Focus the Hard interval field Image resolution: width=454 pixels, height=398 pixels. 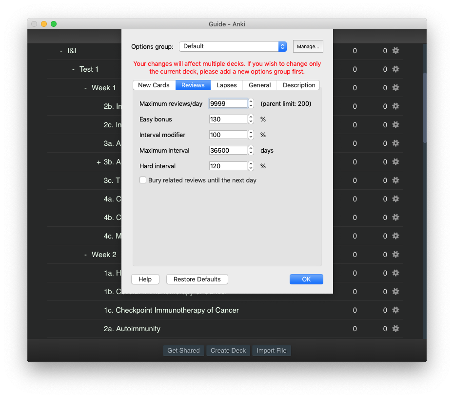[x=228, y=166]
